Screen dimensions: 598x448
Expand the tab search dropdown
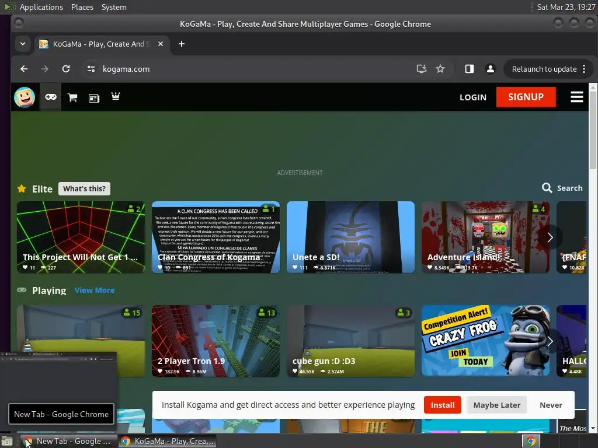pyautogui.click(x=23, y=44)
